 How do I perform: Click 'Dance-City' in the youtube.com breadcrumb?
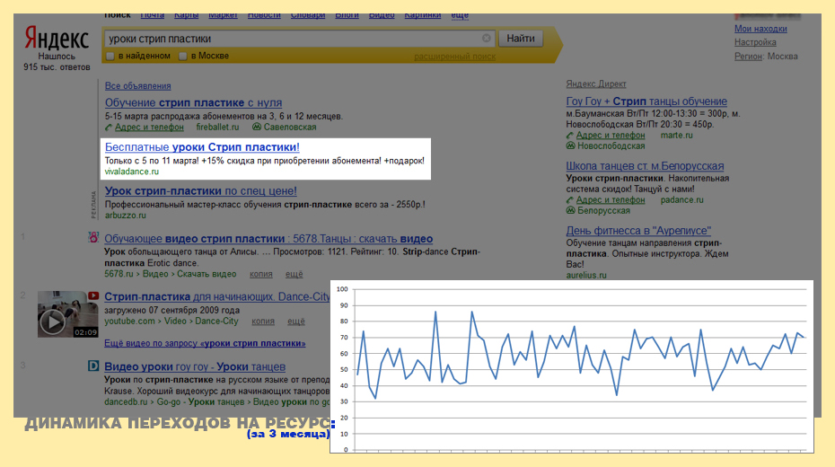click(216, 322)
